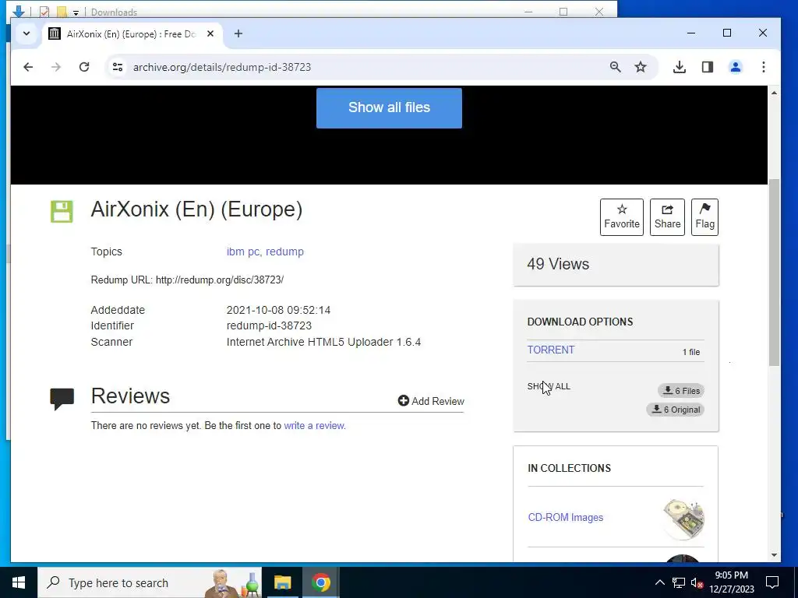Open the tab search dropdown

pyautogui.click(x=26, y=33)
